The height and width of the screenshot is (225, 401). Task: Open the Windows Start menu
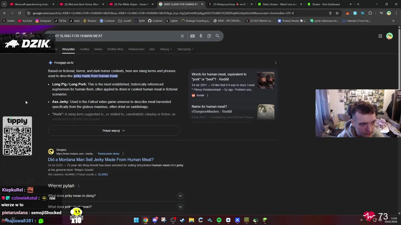click(x=136, y=220)
